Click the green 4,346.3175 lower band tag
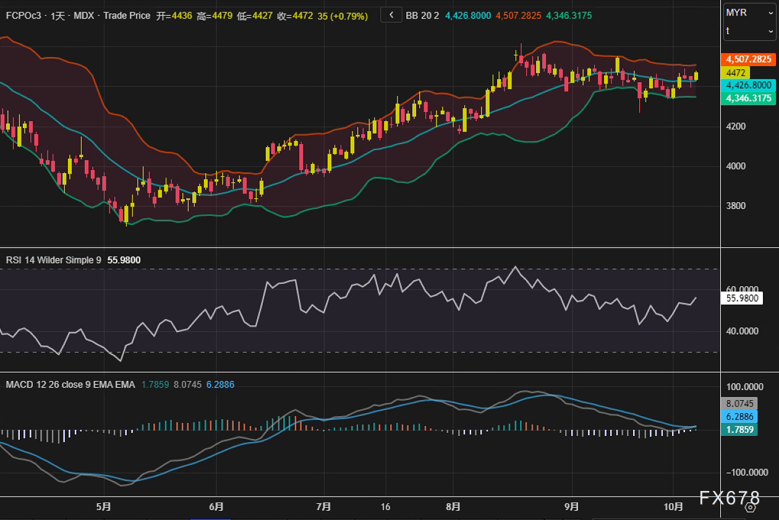 [748, 98]
